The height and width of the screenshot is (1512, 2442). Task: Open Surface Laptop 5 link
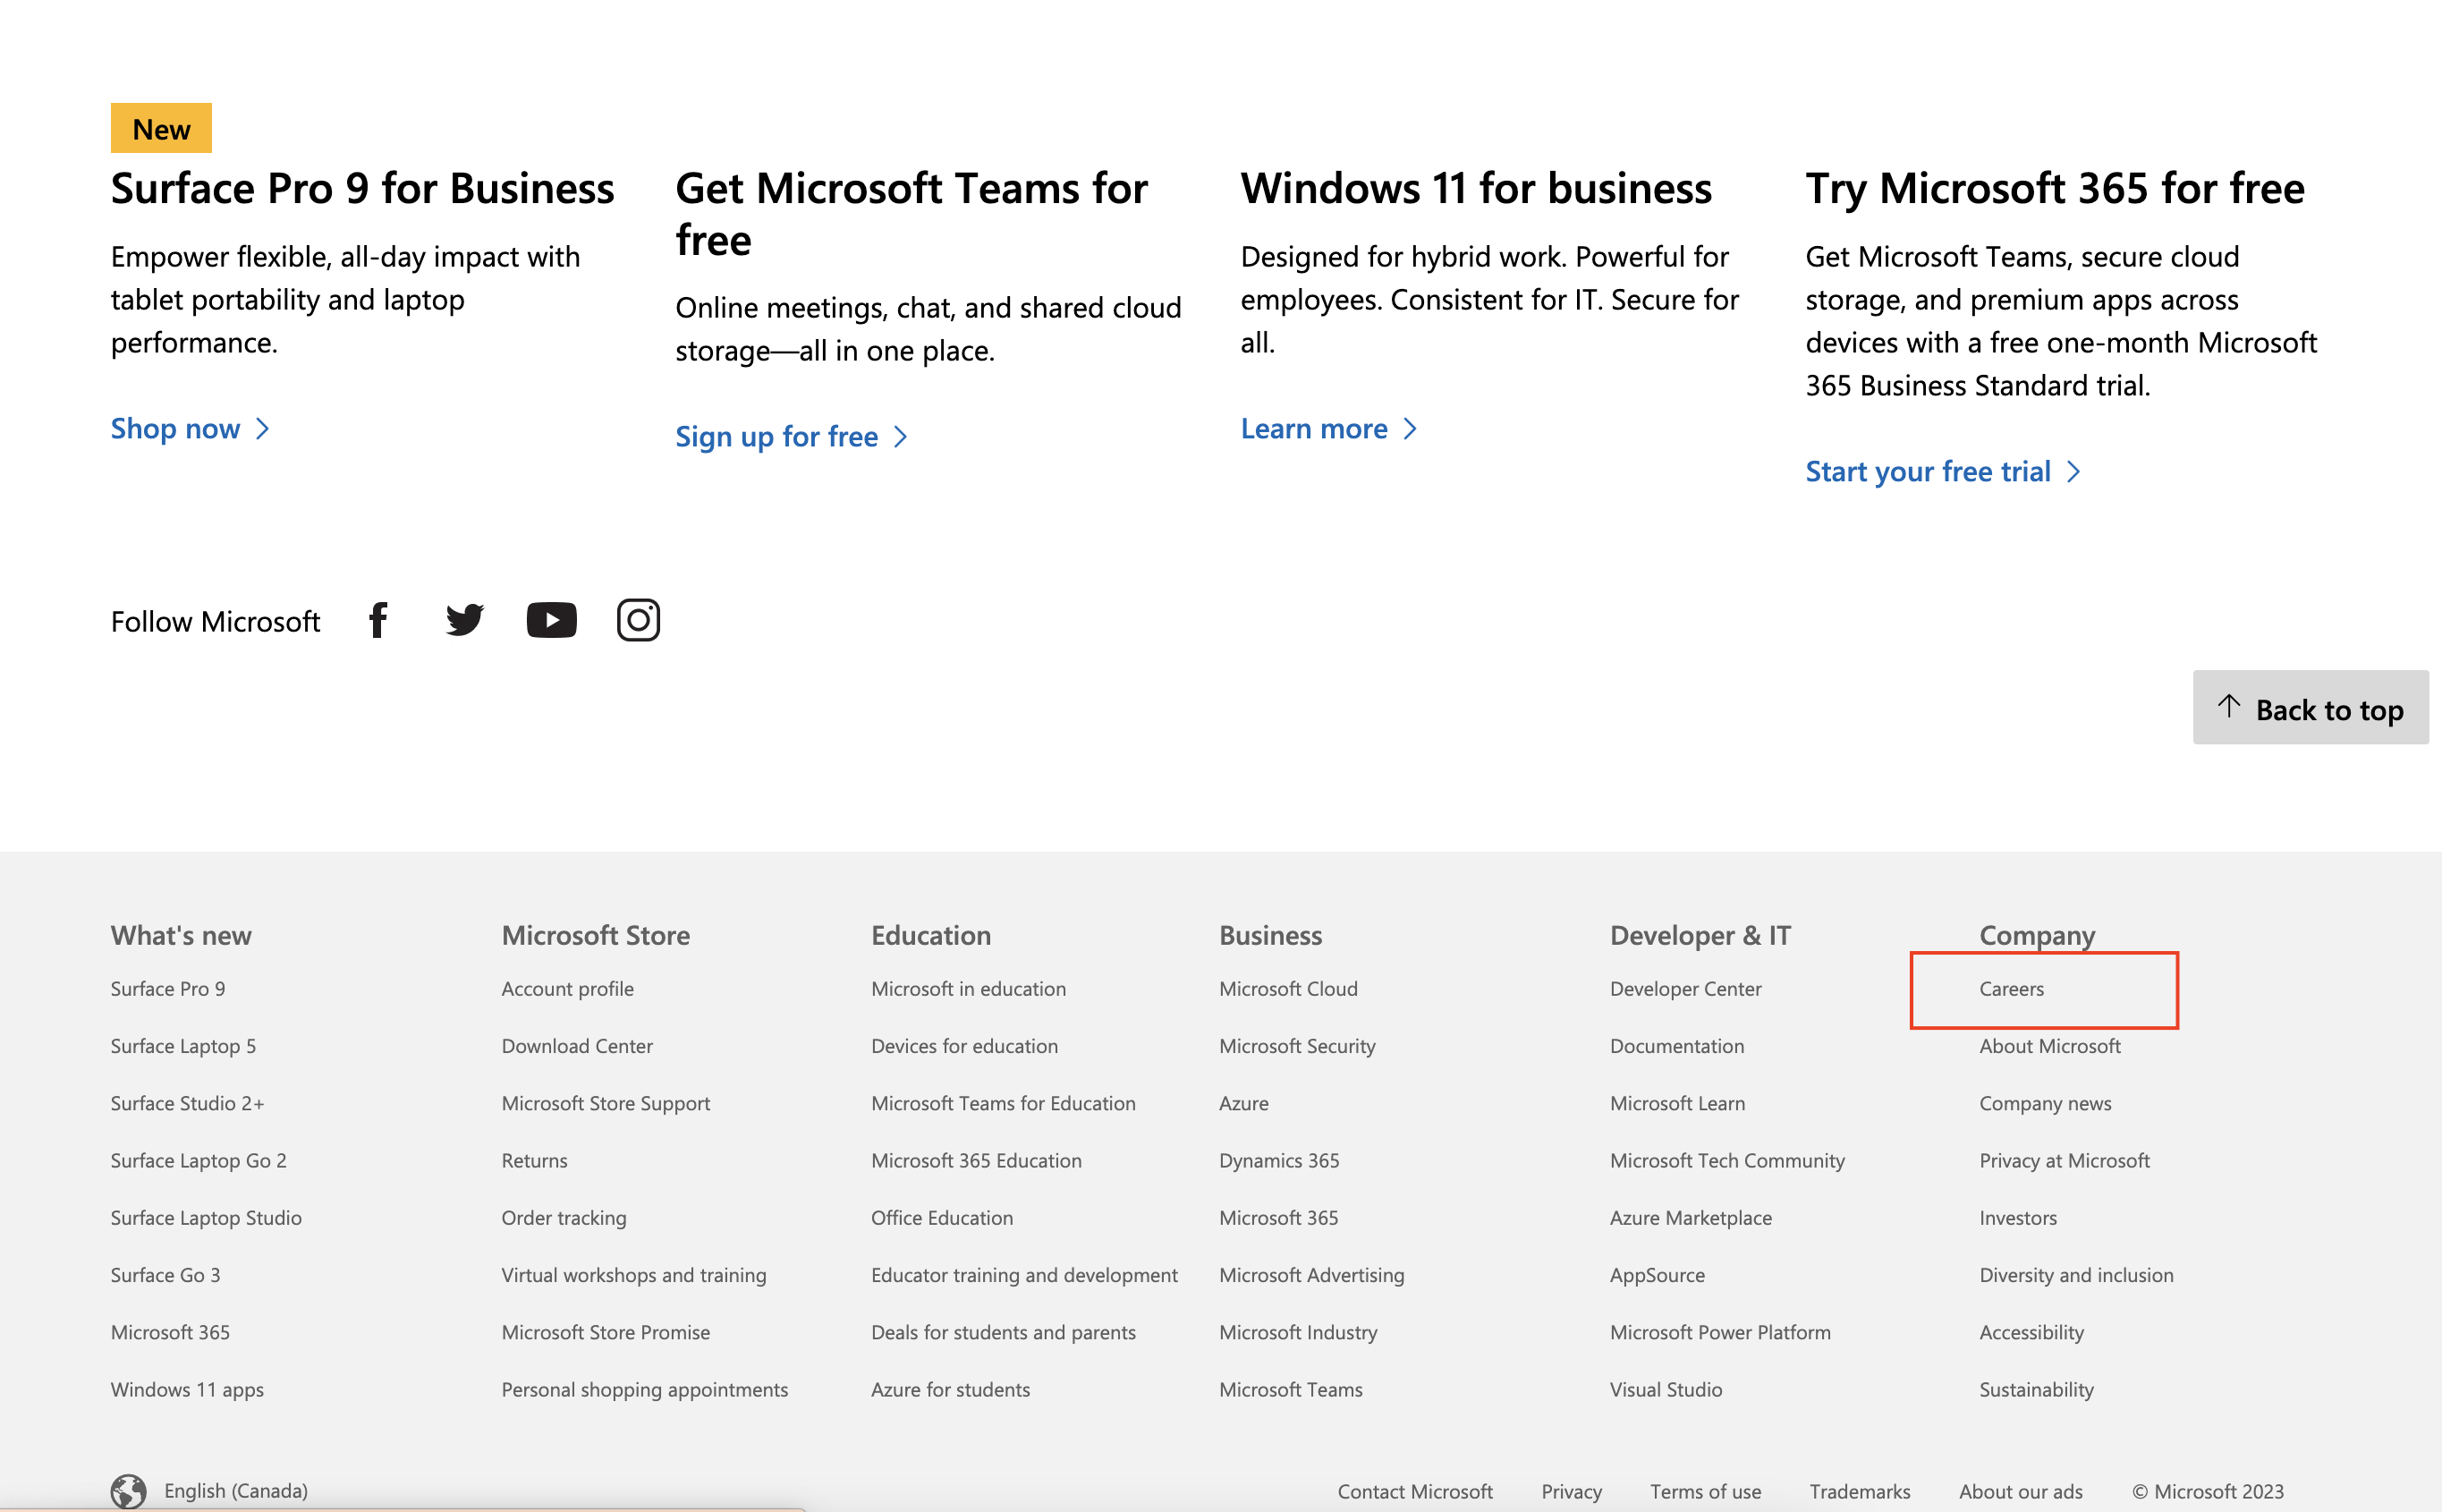tap(182, 1046)
